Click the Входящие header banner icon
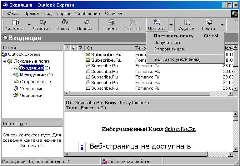The image size is (240, 166). pos(5,38)
